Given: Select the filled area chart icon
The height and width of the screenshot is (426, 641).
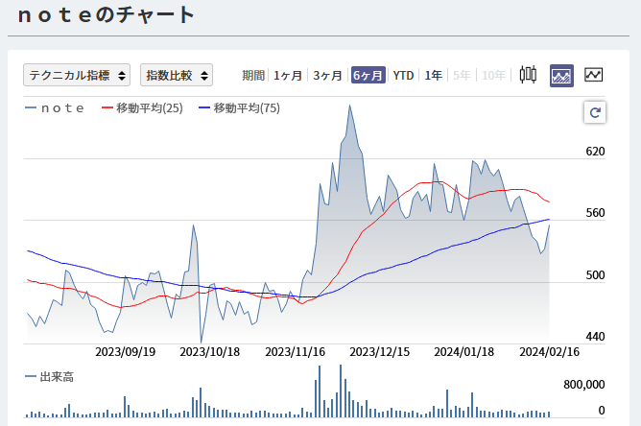Looking at the screenshot, I should click(x=561, y=76).
